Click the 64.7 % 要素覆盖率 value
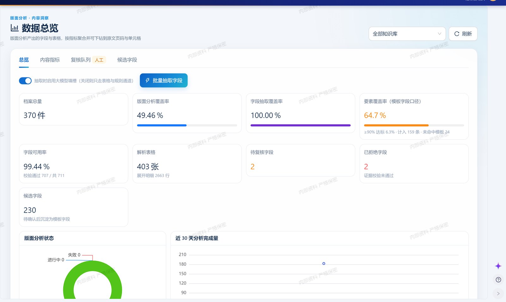The width and height of the screenshot is (506, 302). [375, 115]
